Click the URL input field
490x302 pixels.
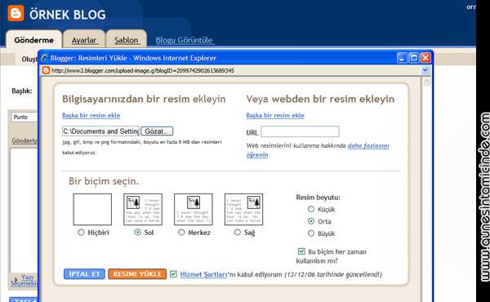click(300, 131)
